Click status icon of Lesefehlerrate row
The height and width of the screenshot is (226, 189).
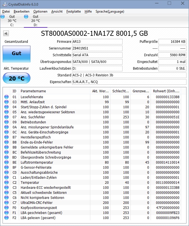click(6, 97)
